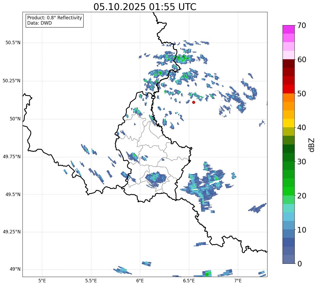The image size is (318, 286).
Task: Click the dBZ colorbar axis label
Action: tap(312, 144)
